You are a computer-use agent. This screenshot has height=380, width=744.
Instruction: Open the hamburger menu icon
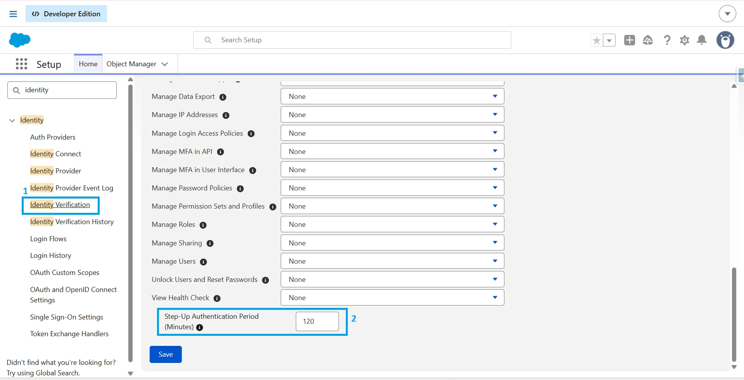(x=13, y=14)
